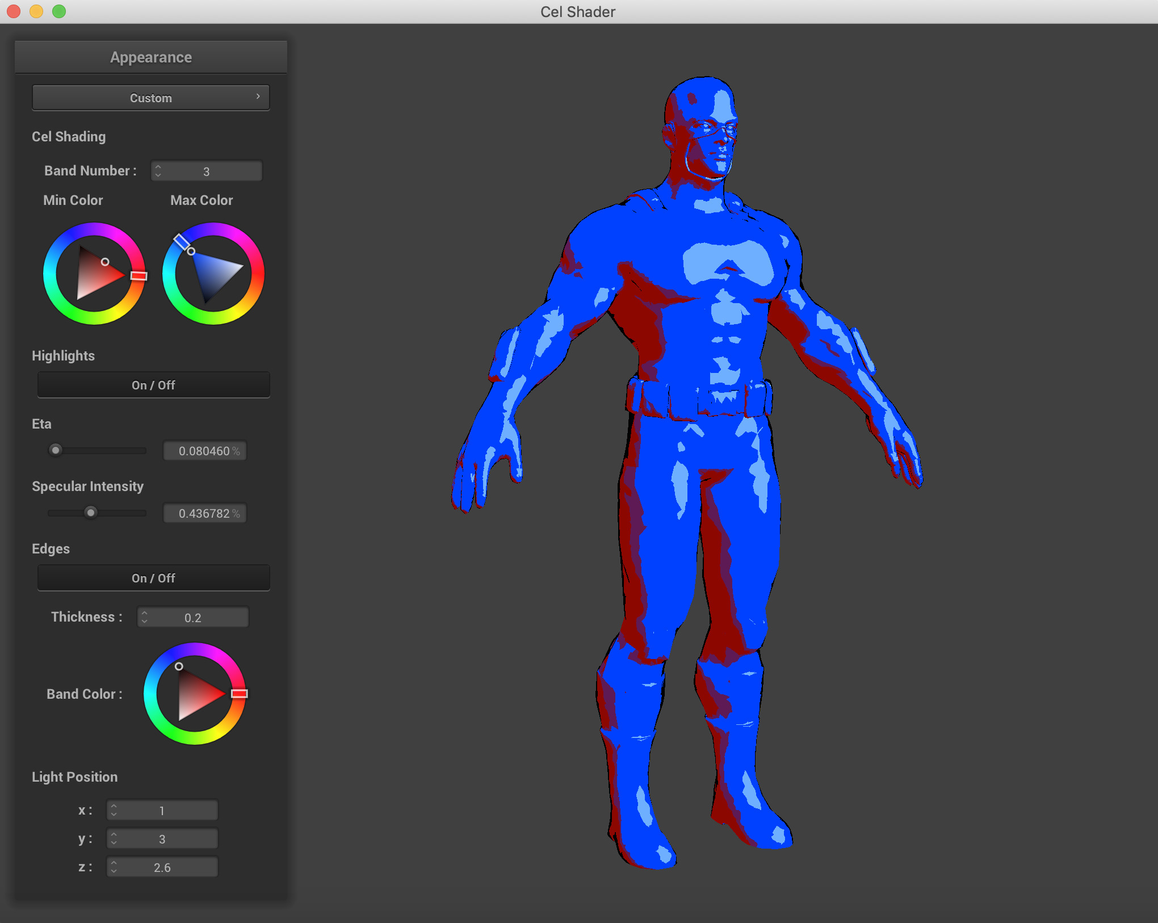Viewport: 1158px width, 923px height.
Task: Click the chevron arrow on Custom dropdown
Action: (258, 97)
